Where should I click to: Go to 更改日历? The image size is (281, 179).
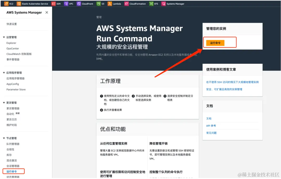pos(12,119)
